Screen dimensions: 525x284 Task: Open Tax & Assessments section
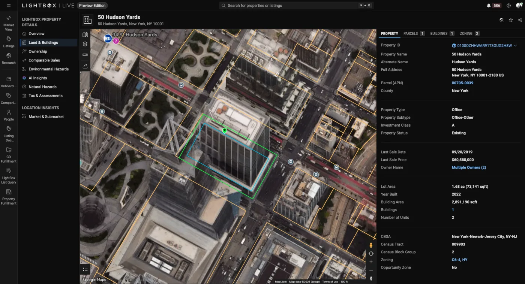tap(49, 96)
